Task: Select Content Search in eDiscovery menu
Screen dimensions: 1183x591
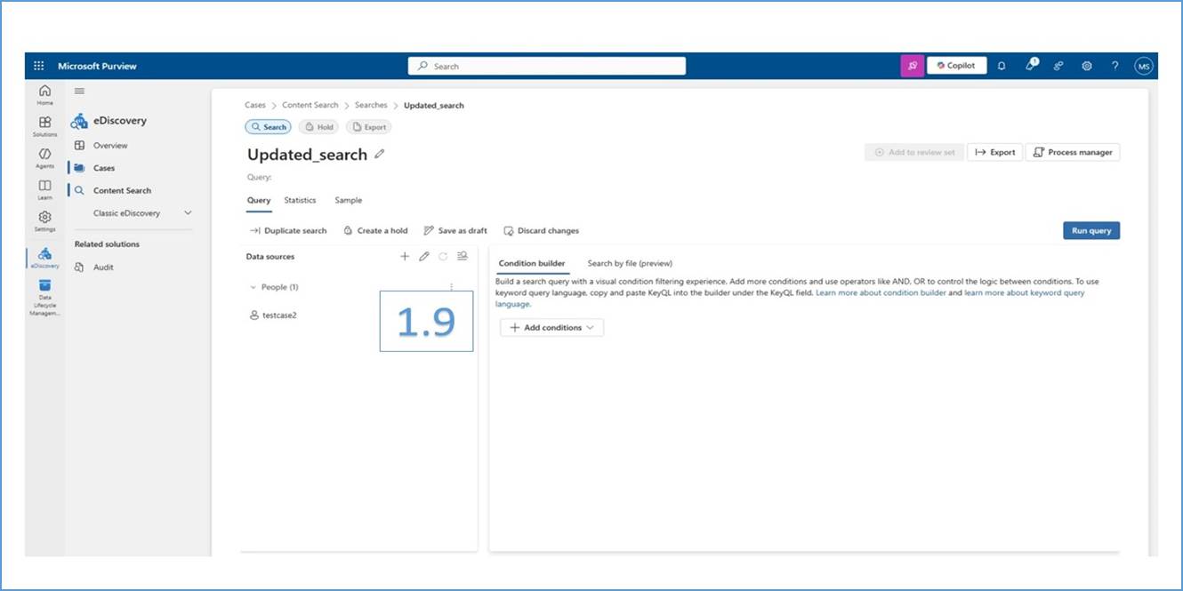Action: tap(122, 190)
